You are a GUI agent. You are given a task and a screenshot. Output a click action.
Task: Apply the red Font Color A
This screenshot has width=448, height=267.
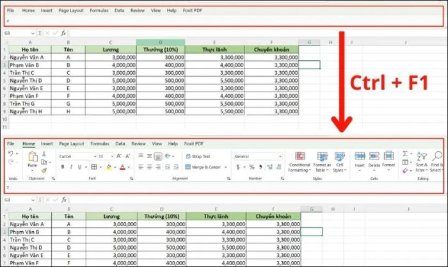pos(122,167)
